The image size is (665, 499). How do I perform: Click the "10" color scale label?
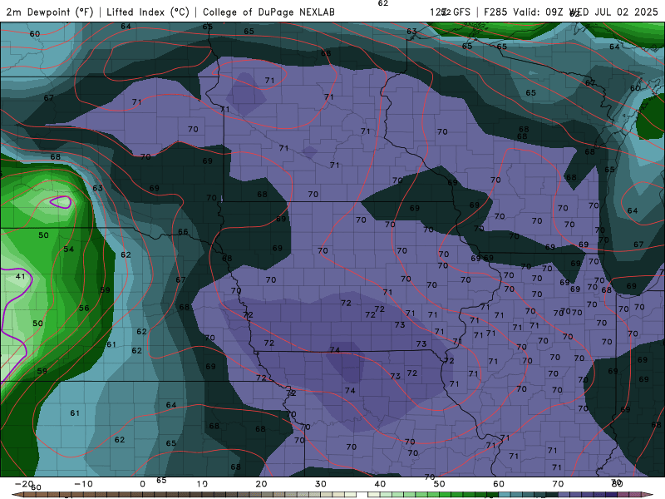click(x=202, y=484)
